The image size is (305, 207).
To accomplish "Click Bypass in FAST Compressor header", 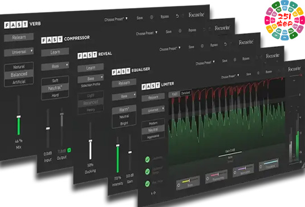I will coord(192,30).
